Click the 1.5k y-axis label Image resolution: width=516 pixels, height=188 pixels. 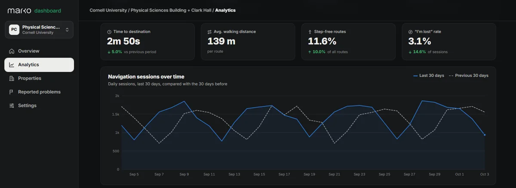click(116, 115)
